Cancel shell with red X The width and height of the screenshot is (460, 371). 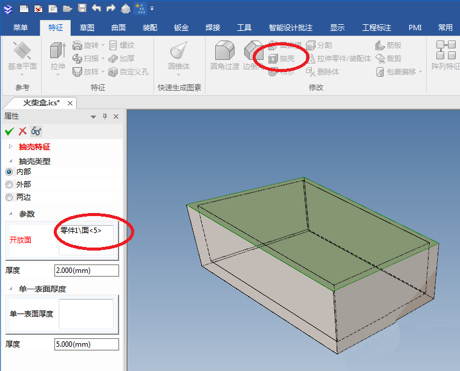(x=22, y=131)
